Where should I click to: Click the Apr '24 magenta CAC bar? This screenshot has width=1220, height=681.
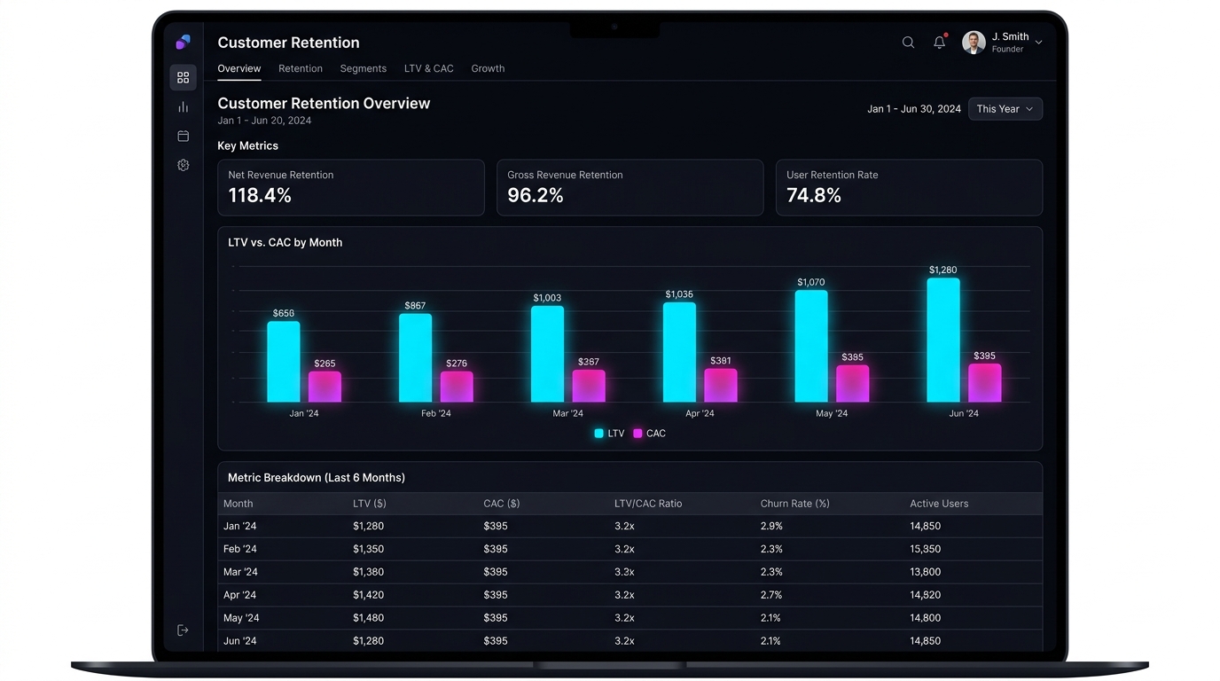[721, 386]
